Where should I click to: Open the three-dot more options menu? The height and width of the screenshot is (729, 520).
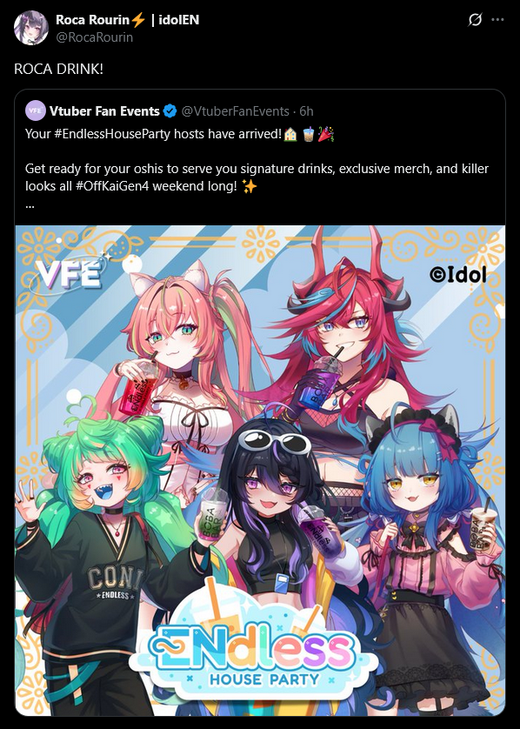[x=497, y=19]
